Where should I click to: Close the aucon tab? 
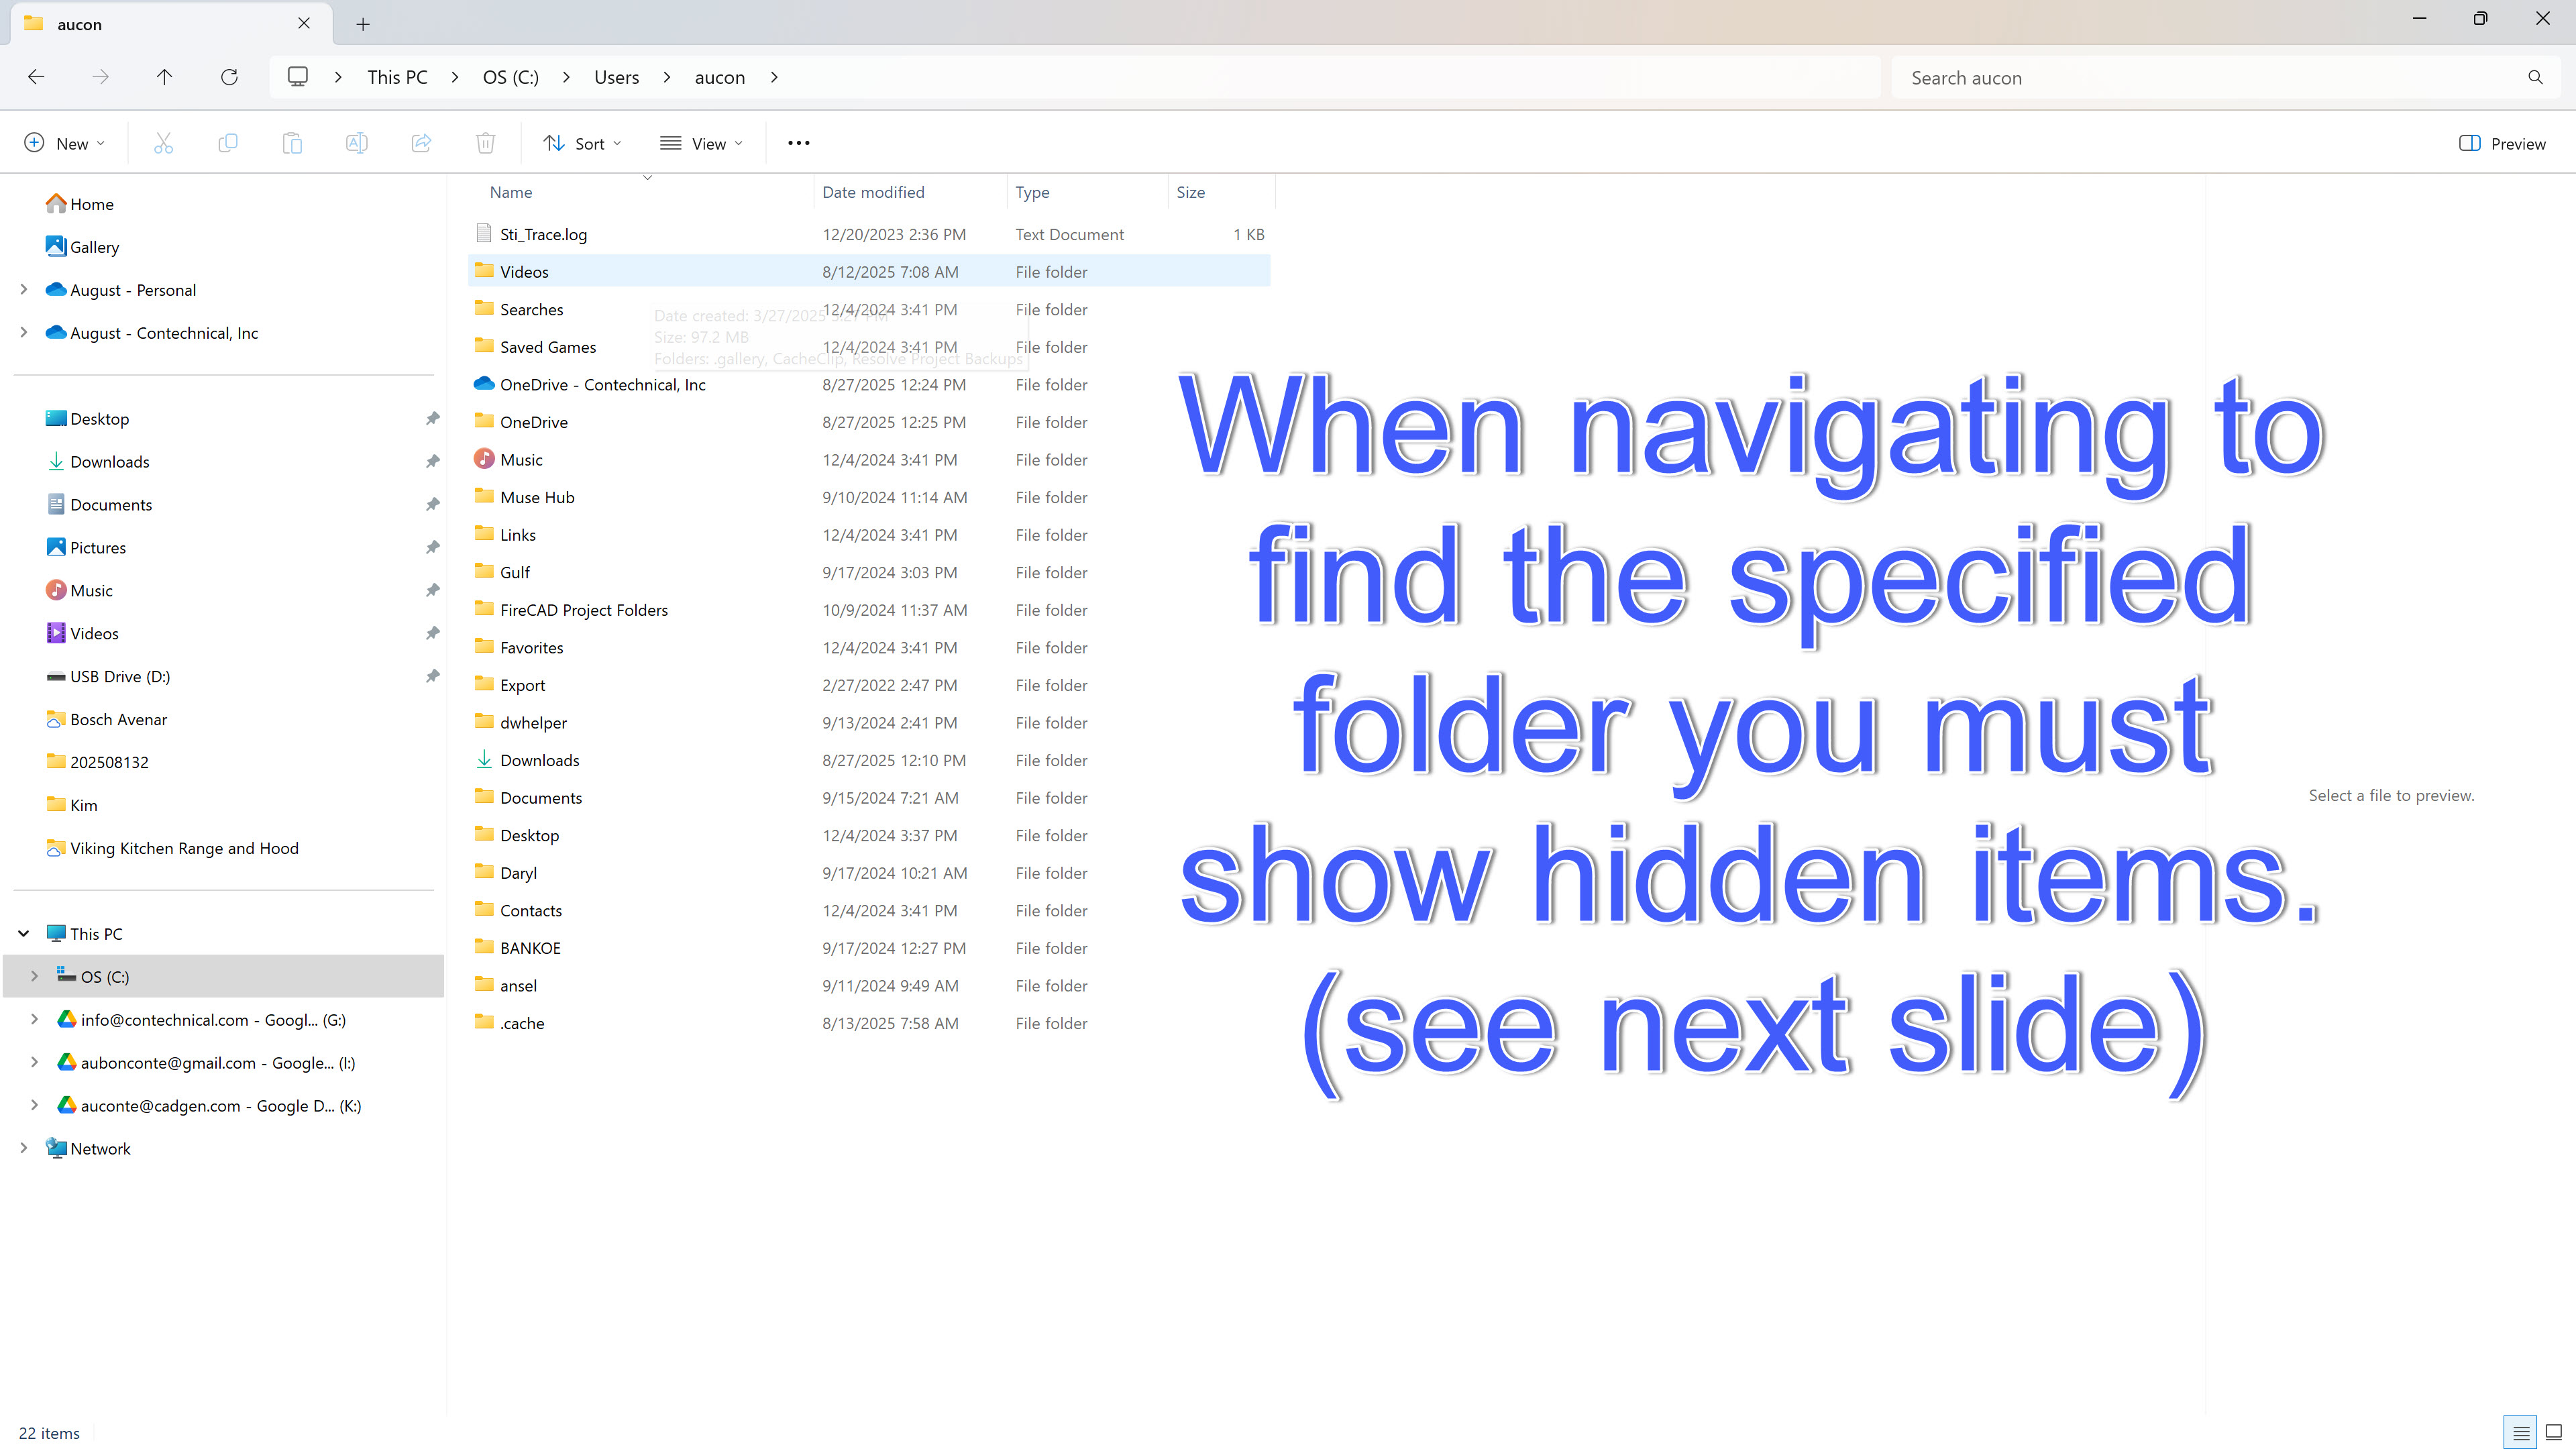point(304,23)
